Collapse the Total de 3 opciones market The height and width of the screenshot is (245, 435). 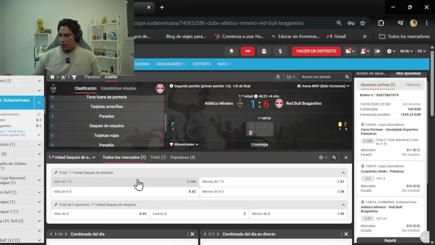click(x=343, y=205)
